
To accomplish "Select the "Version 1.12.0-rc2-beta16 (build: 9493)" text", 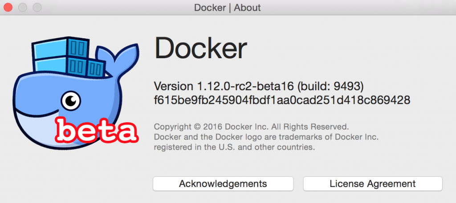I will click(259, 86).
